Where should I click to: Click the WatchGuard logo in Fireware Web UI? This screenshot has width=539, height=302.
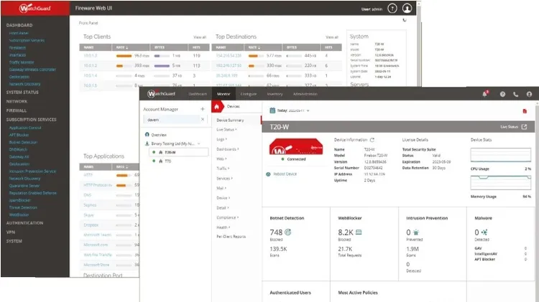click(34, 8)
